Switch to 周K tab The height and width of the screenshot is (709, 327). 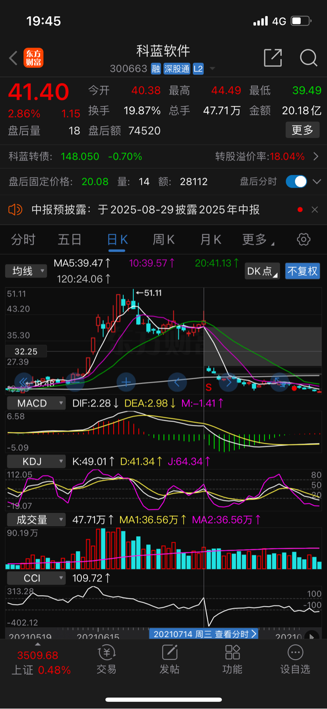(x=163, y=240)
